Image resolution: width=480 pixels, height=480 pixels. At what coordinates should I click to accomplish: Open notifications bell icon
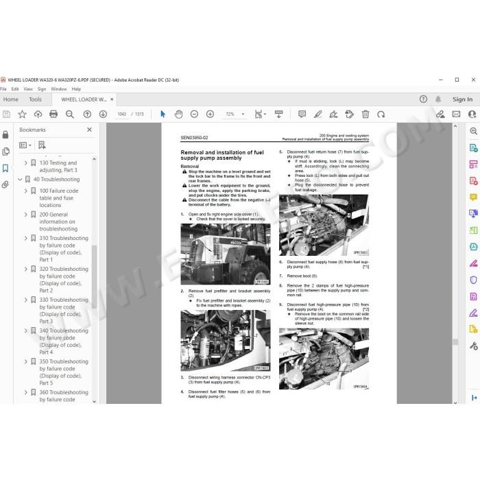438,99
